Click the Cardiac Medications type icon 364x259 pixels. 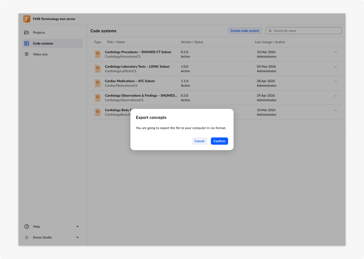(98, 83)
